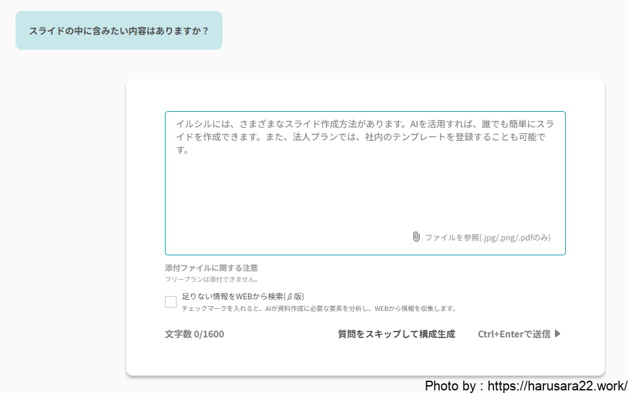Click the blank white card area below the counter

click(x=365, y=359)
